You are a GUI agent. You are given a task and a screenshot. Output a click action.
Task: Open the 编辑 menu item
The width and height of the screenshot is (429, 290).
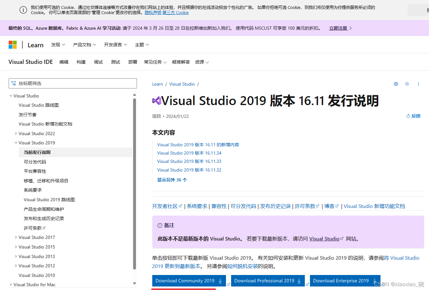pyautogui.click(x=64, y=62)
